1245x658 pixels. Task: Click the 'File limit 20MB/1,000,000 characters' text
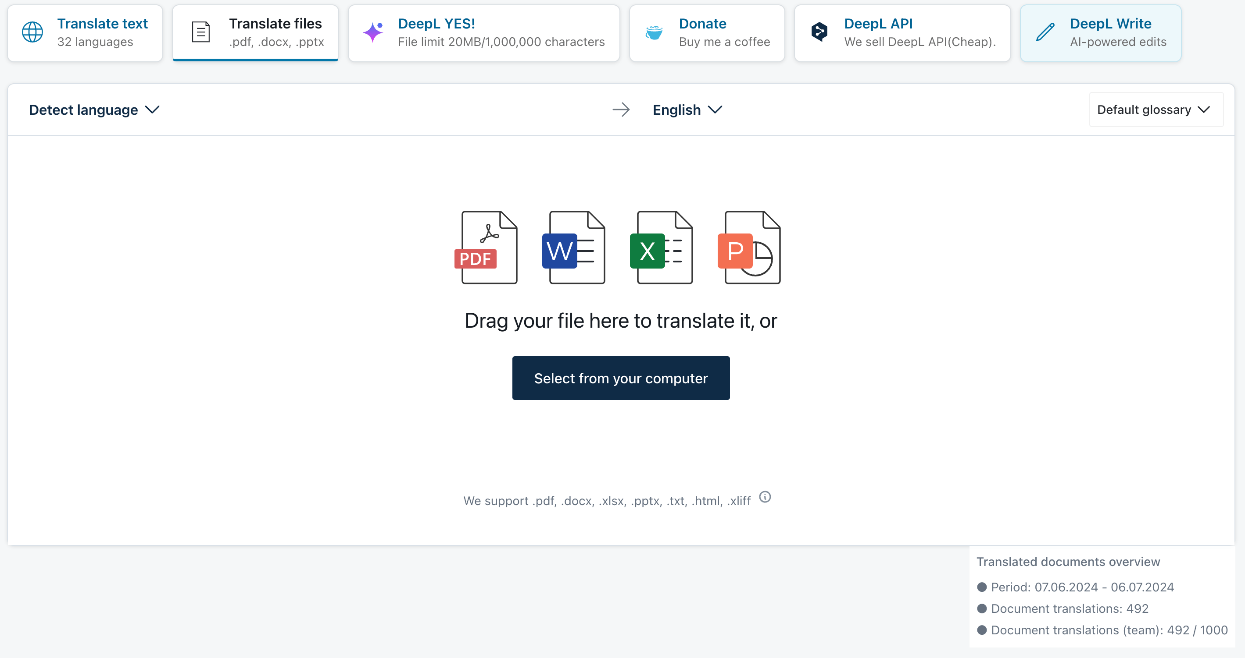click(x=501, y=42)
